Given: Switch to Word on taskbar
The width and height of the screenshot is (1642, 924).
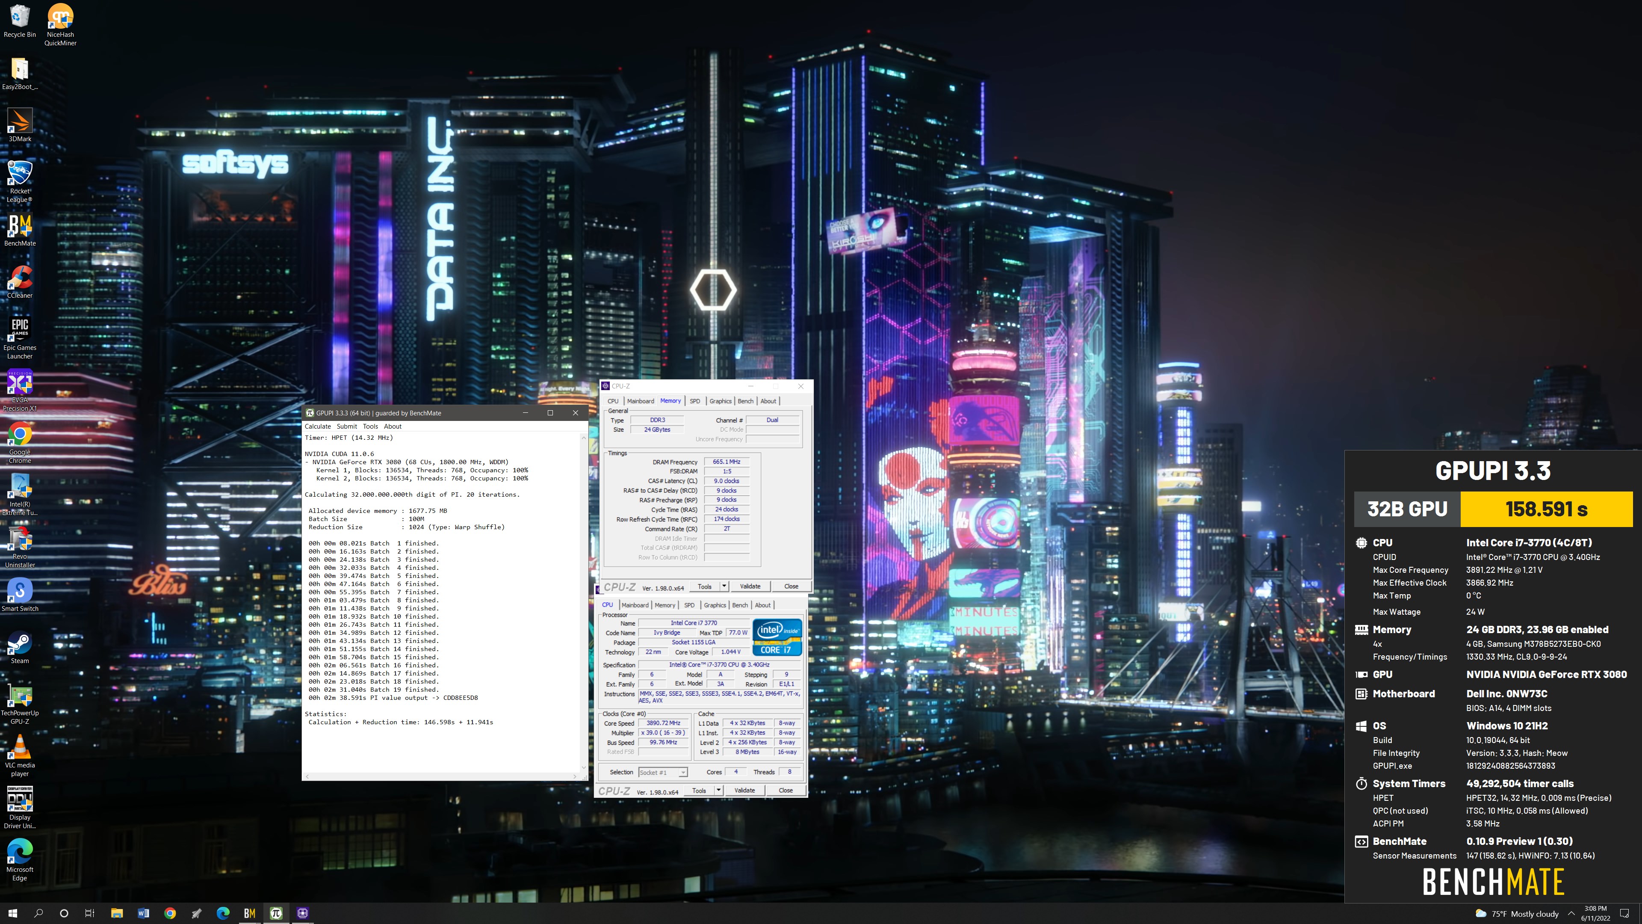Looking at the screenshot, I should [143, 913].
